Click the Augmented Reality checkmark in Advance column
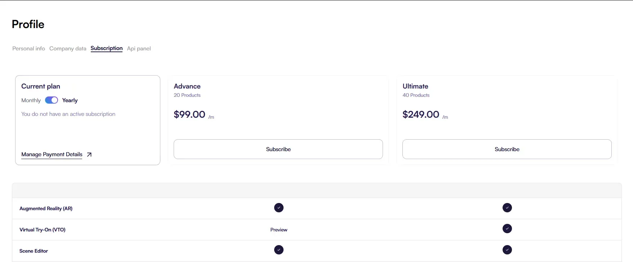Viewport: 633px width, 262px height. point(278,208)
